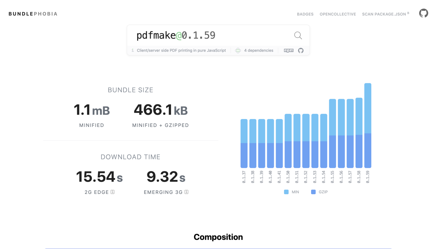Click the MIN legend color swatch
The width and height of the screenshot is (437, 249).
click(x=286, y=192)
